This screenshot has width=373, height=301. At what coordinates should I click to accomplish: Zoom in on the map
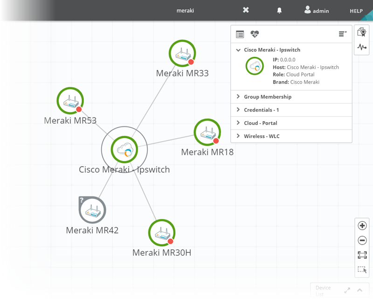tap(362, 225)
